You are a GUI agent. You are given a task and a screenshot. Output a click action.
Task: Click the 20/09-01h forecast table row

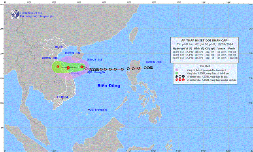[204, 58]
